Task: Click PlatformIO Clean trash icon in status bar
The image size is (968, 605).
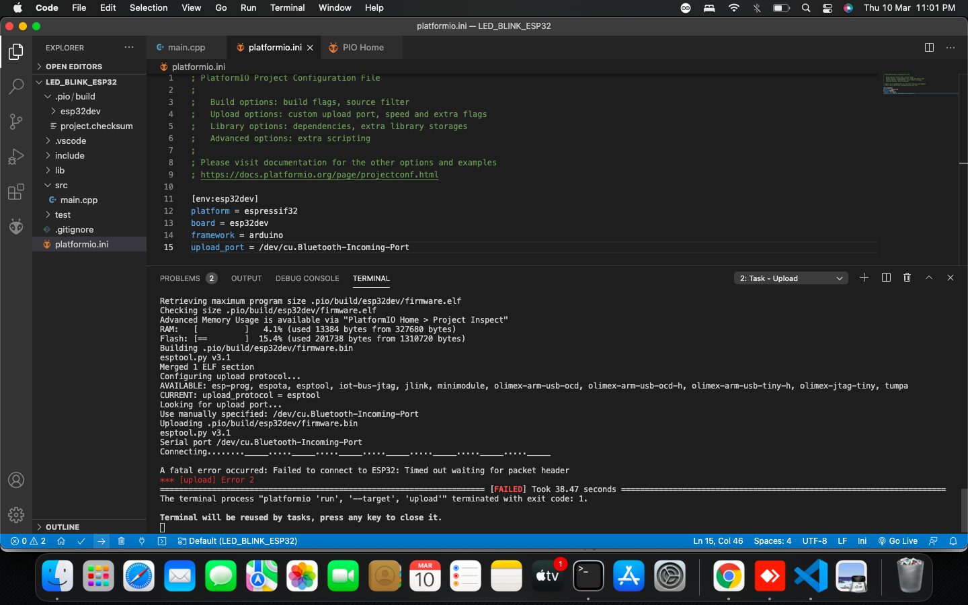Action: click(122, 541)
